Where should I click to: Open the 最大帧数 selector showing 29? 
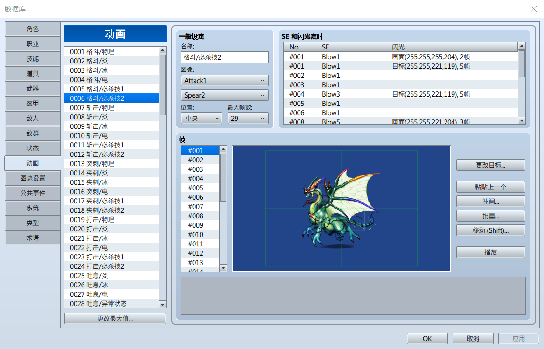pos(248,119)
